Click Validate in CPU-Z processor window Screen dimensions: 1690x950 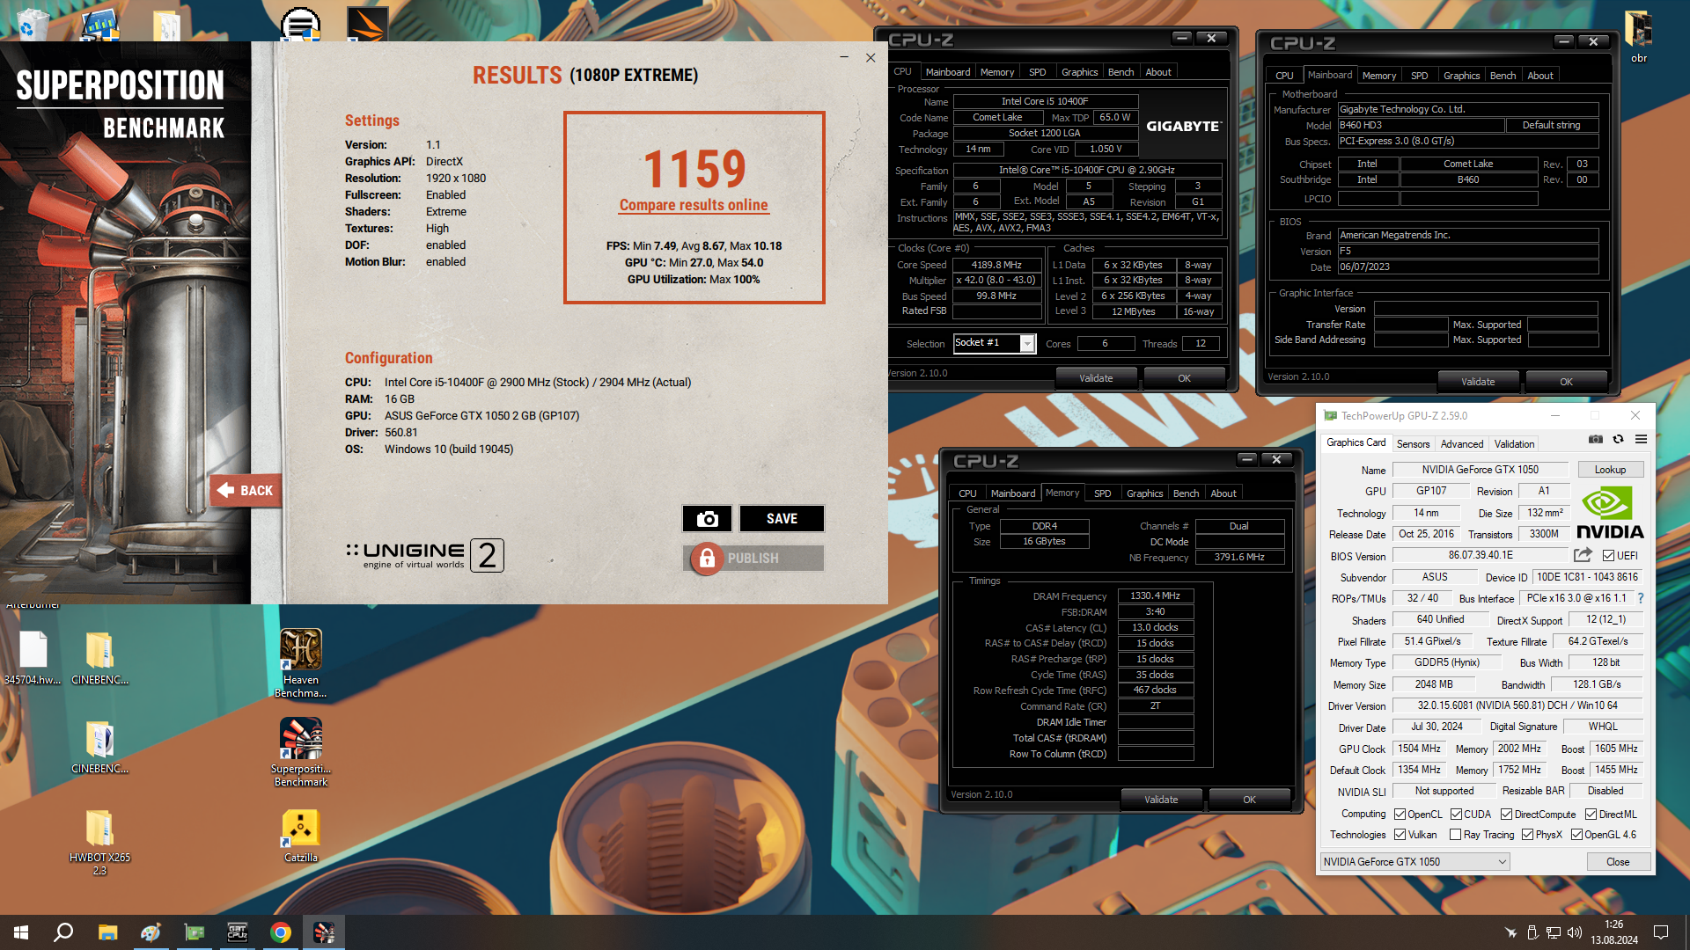tap(1096, 378)
